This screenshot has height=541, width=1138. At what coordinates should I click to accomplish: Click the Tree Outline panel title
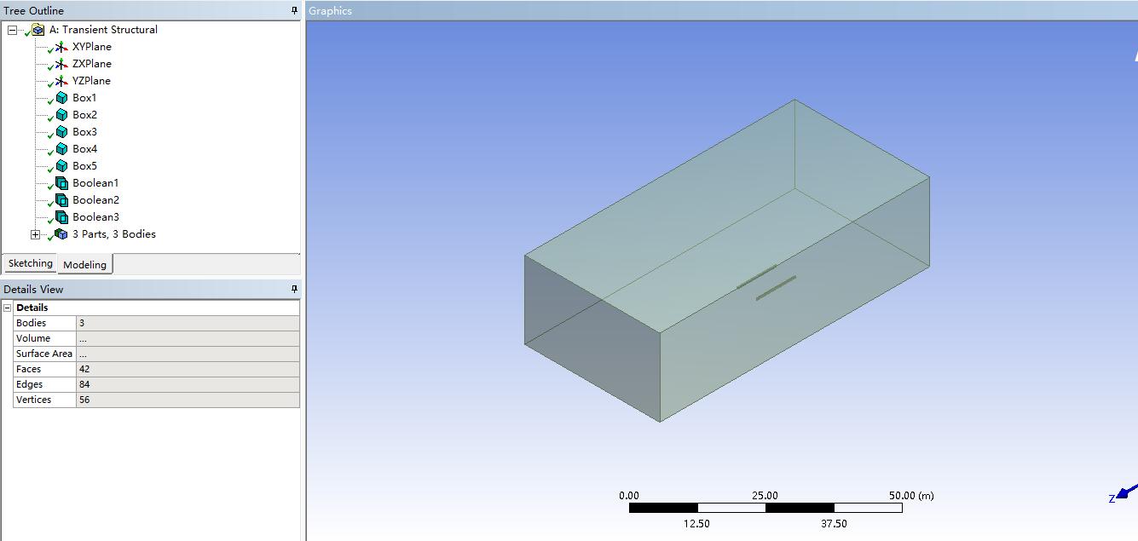[x=33, y=11]
